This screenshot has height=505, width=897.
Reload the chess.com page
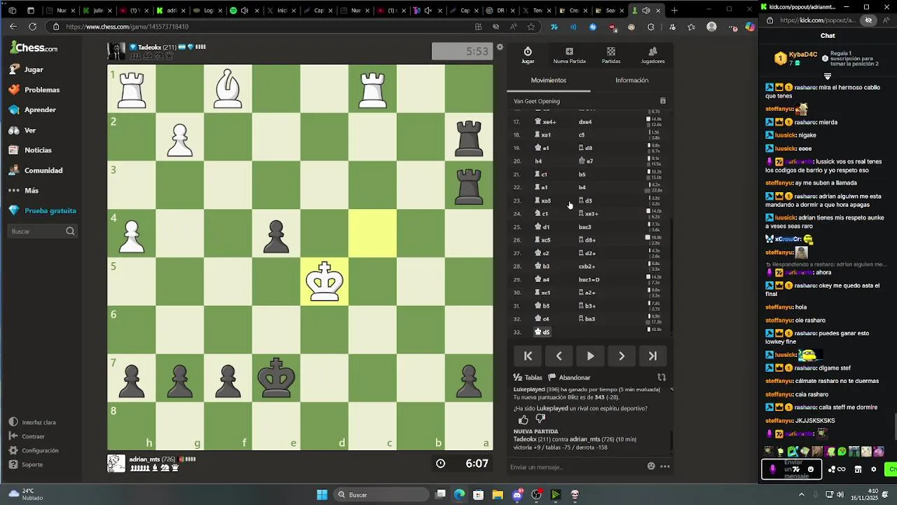click(32, 27)
